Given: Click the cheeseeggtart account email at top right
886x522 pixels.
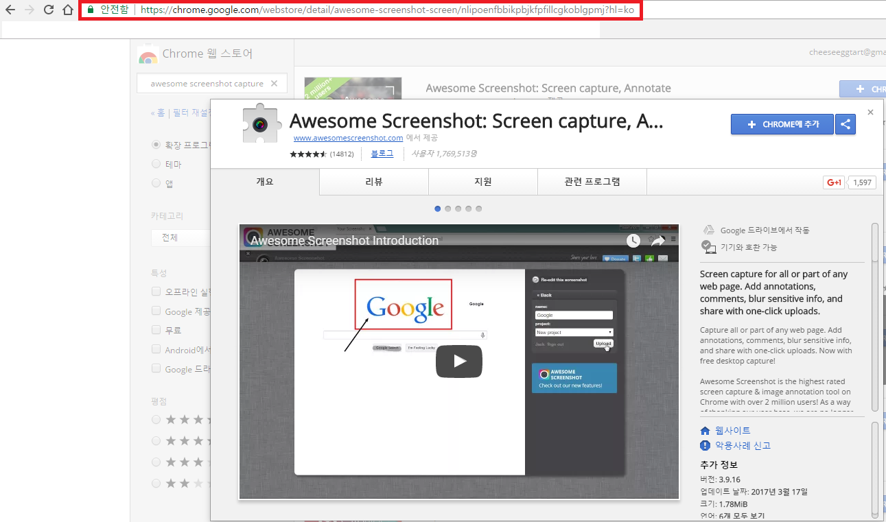Looking at the screenshot, I should (848, 52).
